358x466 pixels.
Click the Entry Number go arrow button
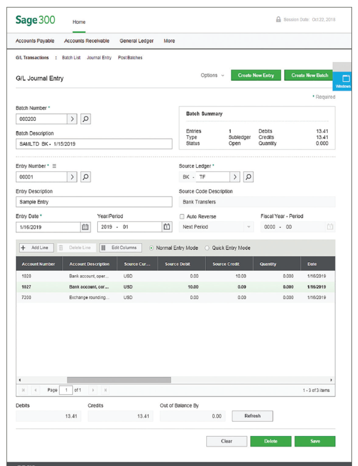point(72,177)
